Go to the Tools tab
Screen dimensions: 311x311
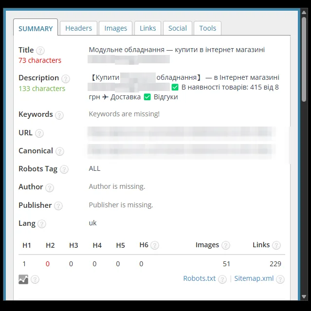[x=207, y=28]
